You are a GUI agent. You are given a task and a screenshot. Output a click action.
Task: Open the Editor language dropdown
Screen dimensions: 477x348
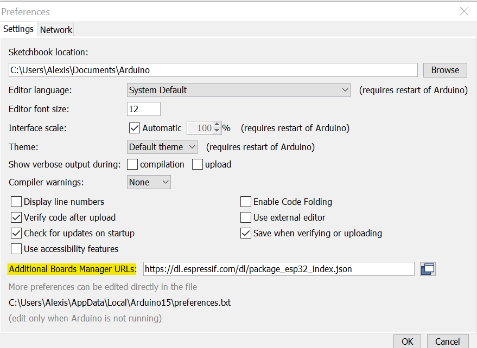[x=239, y=91]
